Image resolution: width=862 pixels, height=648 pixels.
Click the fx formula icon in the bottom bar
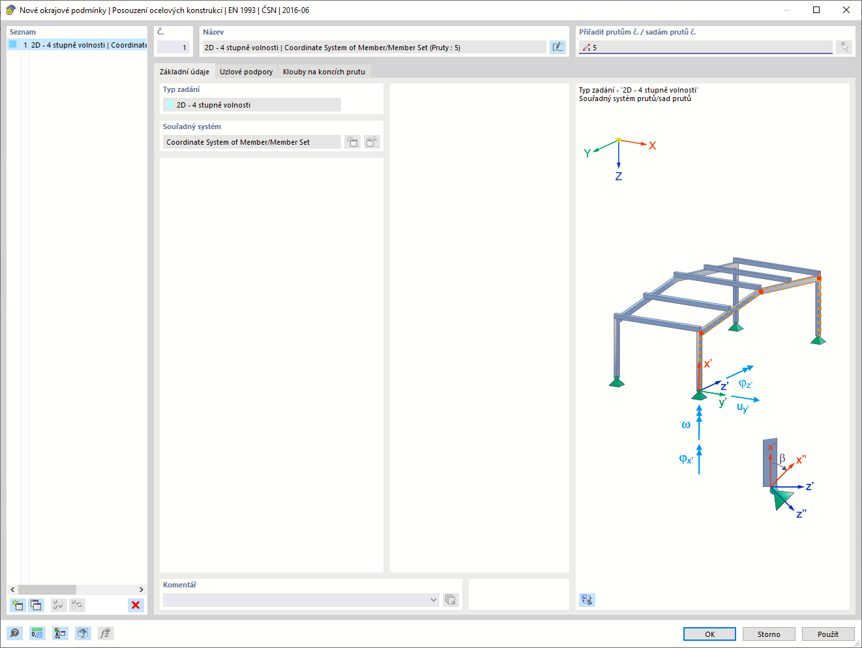(106, 633)
